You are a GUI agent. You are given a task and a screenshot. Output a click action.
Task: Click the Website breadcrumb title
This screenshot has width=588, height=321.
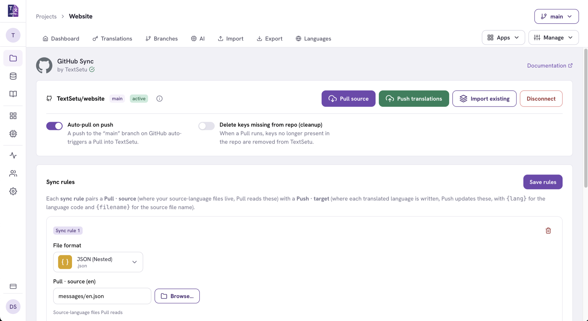[81, 16]
